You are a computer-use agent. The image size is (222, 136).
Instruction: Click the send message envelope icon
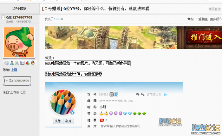[x=6, y=63]
